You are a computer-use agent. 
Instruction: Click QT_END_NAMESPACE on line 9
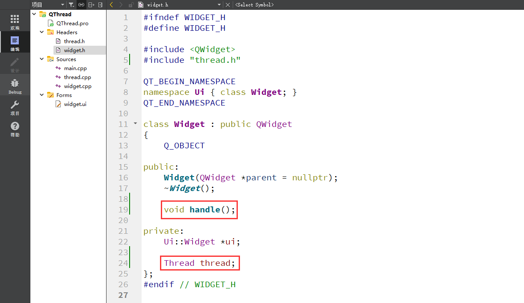coord(184,103)
